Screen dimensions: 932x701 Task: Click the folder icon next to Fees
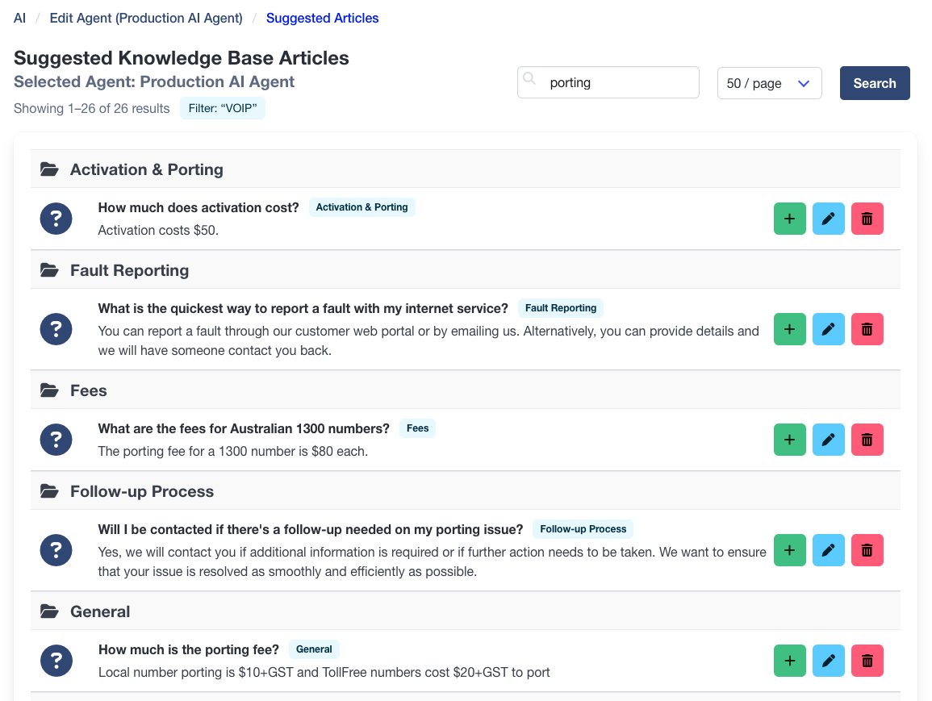pyautogui.click(x=49, y=390)
